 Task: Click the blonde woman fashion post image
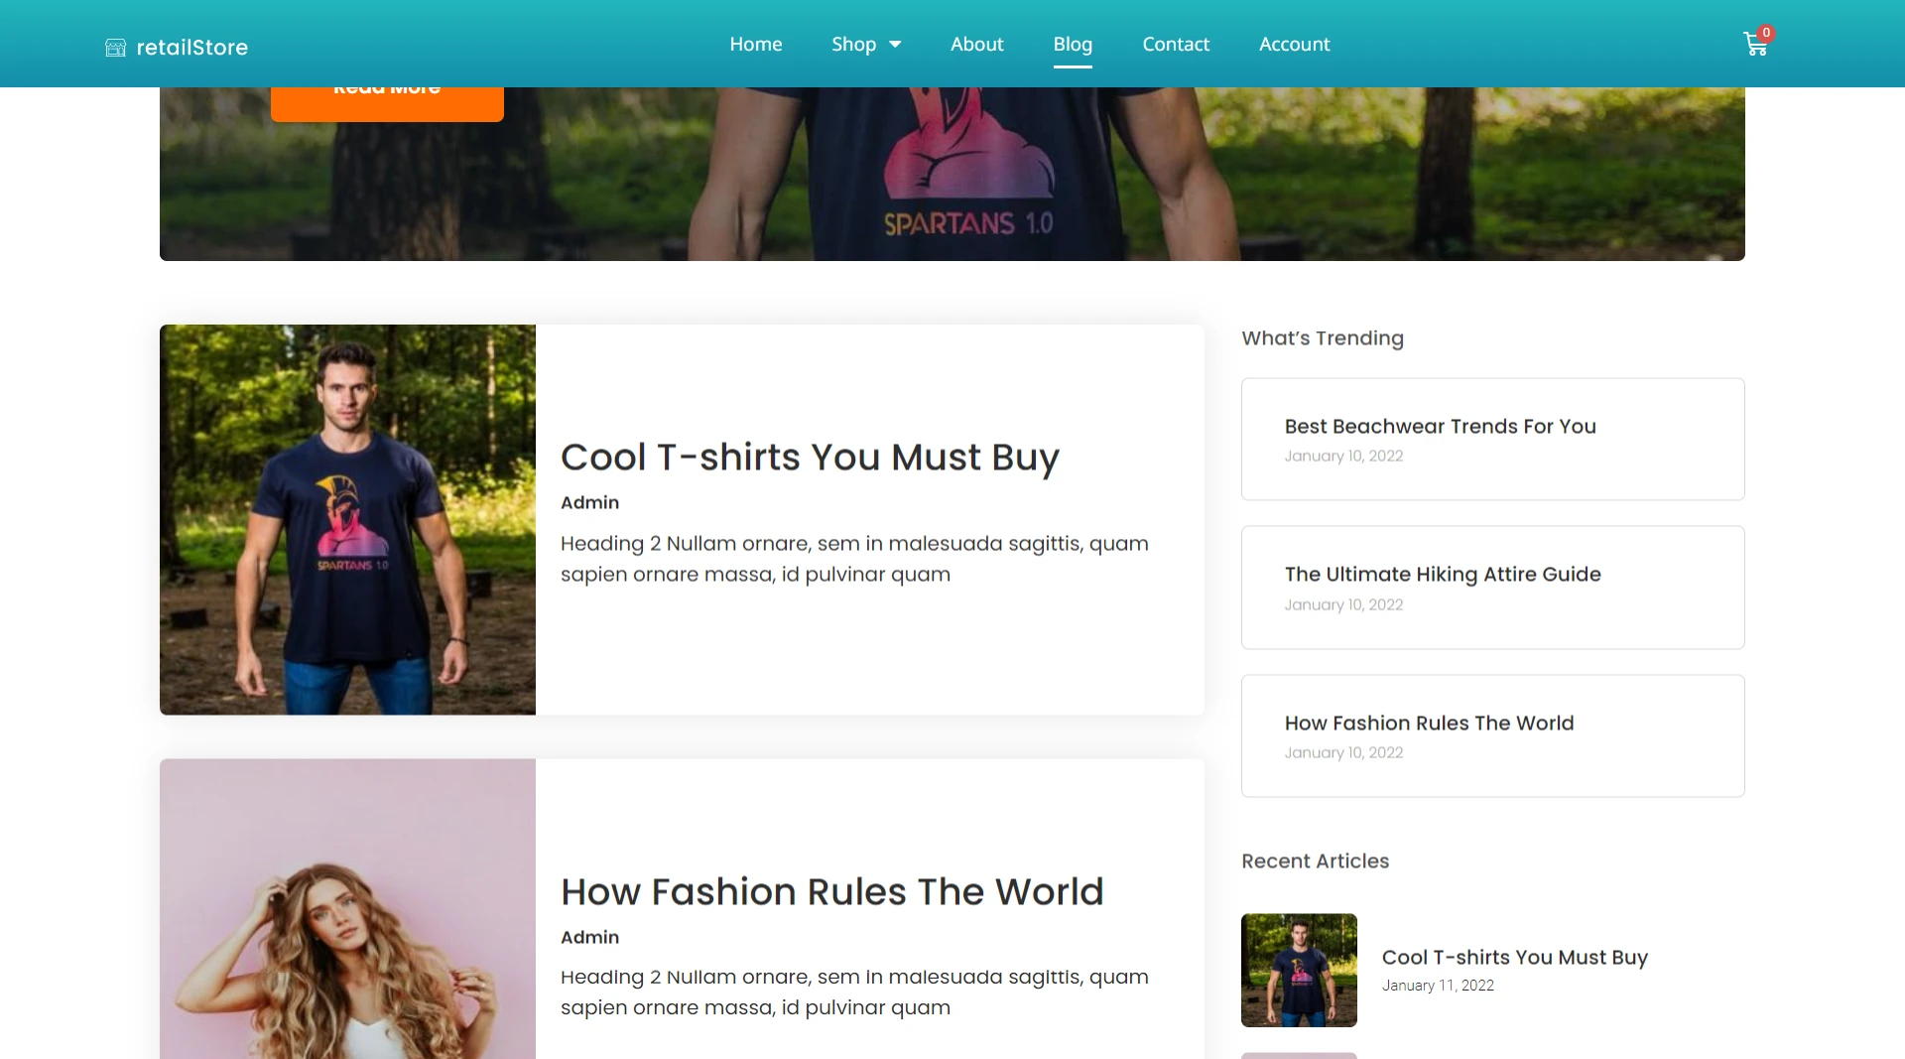click(x=347, y=909)
